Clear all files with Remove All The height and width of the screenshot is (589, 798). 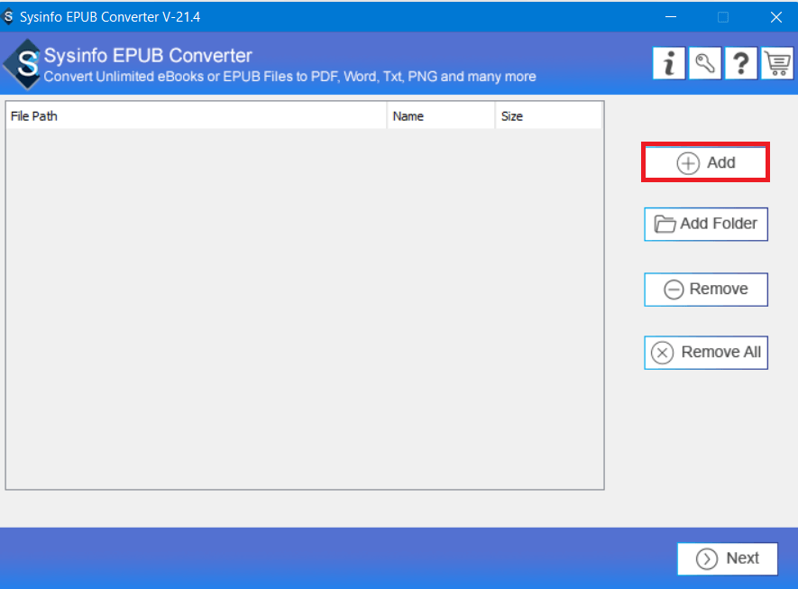click(x=706, y=352)
